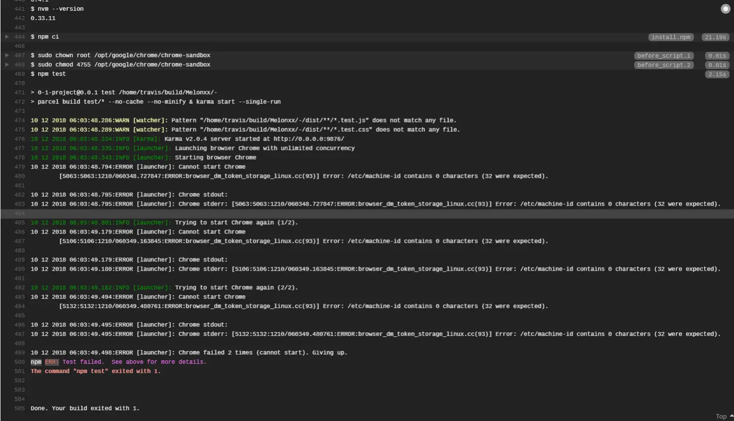Jump to Top of the log
This screenshot has width=734, height=421.
coord(724,416)
